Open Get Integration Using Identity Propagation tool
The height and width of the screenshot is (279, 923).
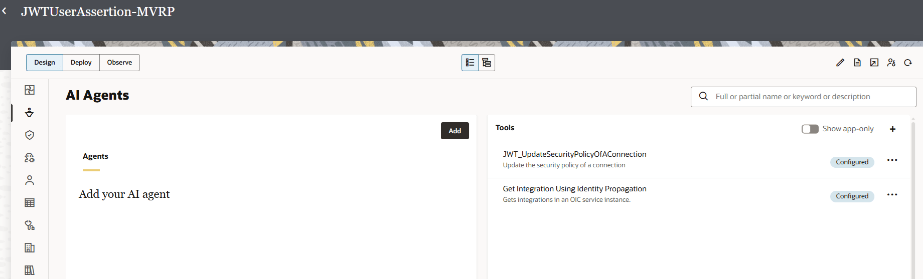click(574, 189)
